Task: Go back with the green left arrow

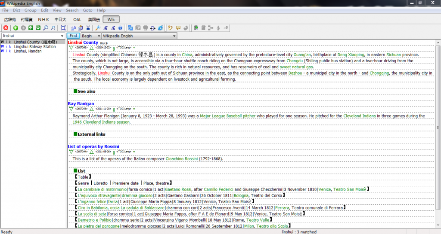Action: coord(16,28)
